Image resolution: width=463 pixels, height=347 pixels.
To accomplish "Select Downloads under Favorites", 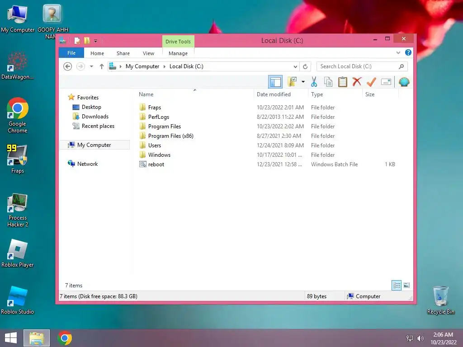I will (95, 117).
